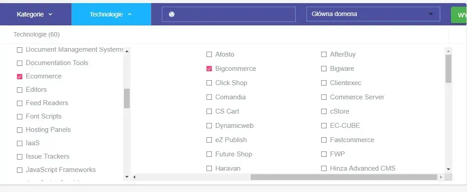Click the horizontal scrollbar thumb

click(x=343, y=177)
